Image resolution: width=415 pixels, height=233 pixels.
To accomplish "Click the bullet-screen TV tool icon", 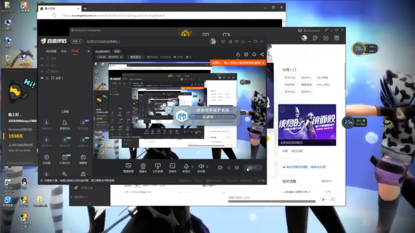I will coord(83,157).
